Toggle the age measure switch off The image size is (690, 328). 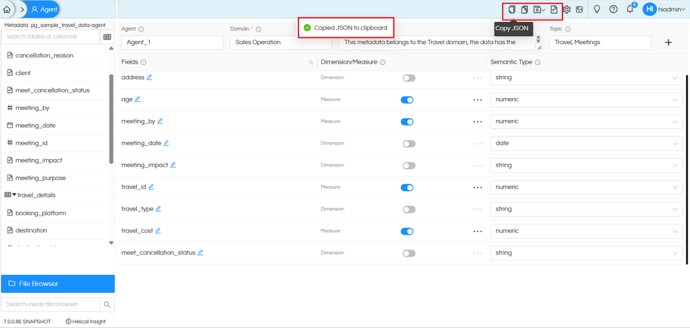pyautogui.click(x=407, y=100)
